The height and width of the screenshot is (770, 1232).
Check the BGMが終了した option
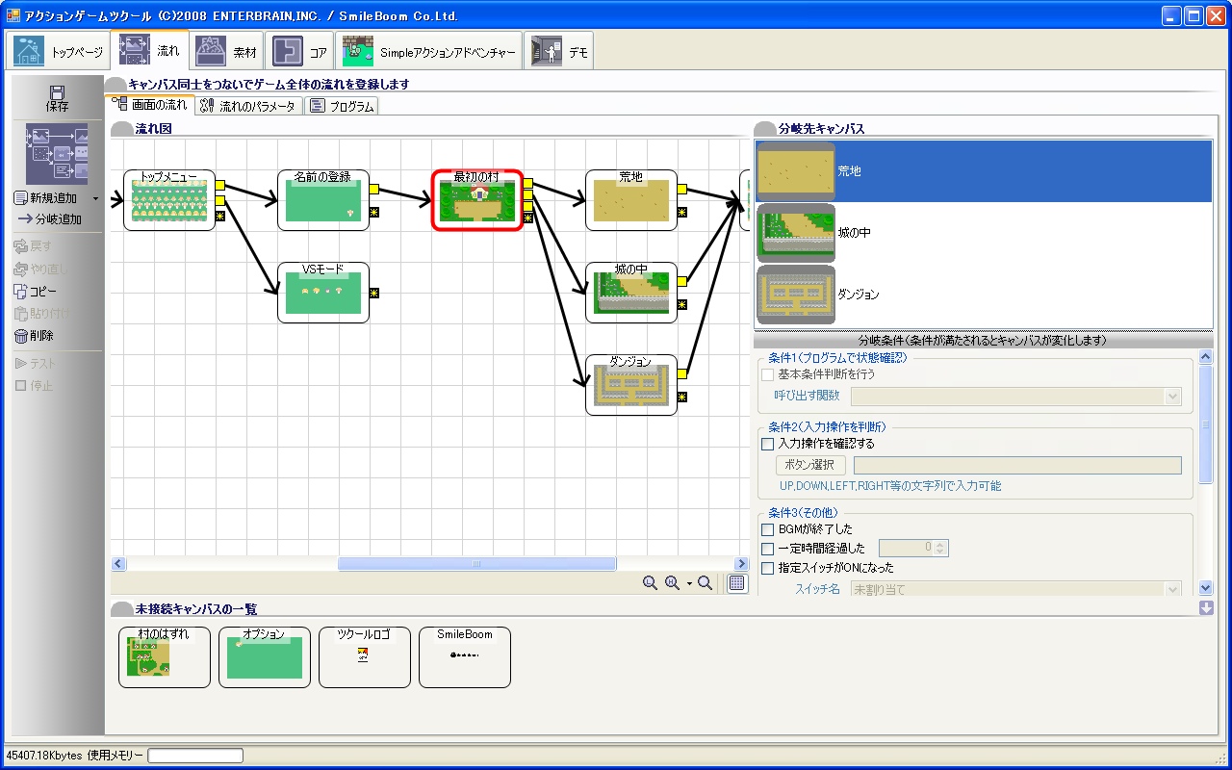[x=767, y=529]
